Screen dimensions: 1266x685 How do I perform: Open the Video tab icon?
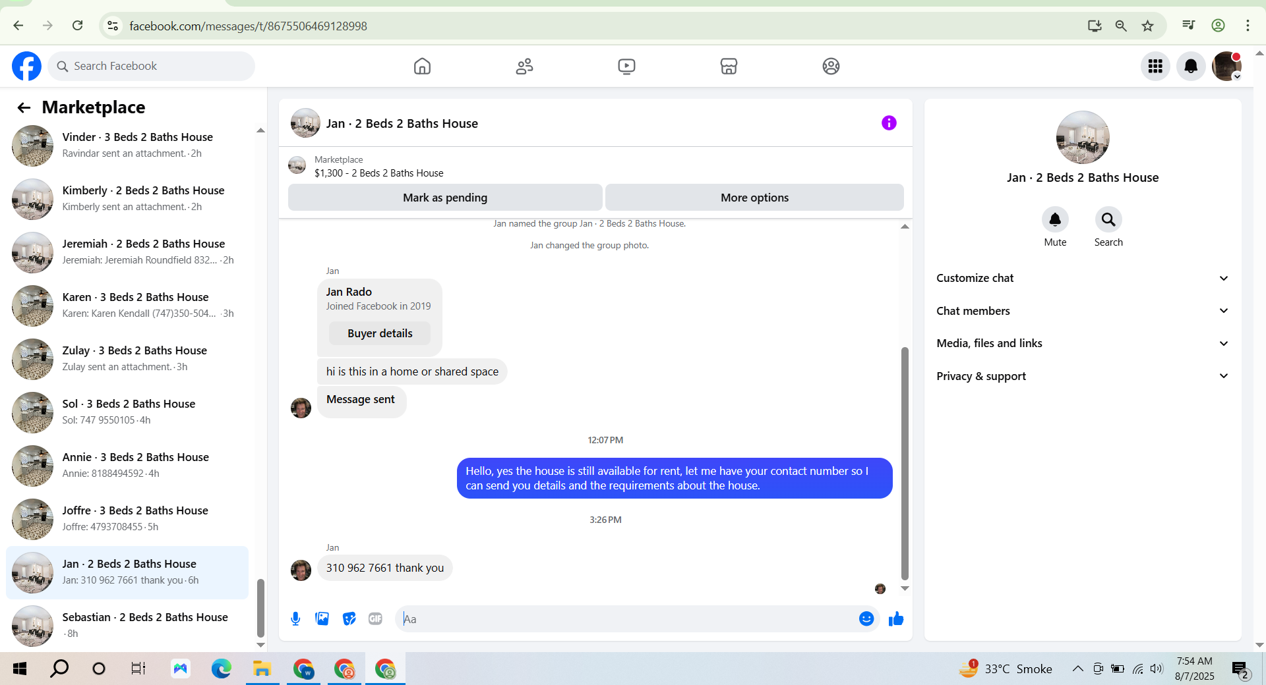tap(626, 66)
